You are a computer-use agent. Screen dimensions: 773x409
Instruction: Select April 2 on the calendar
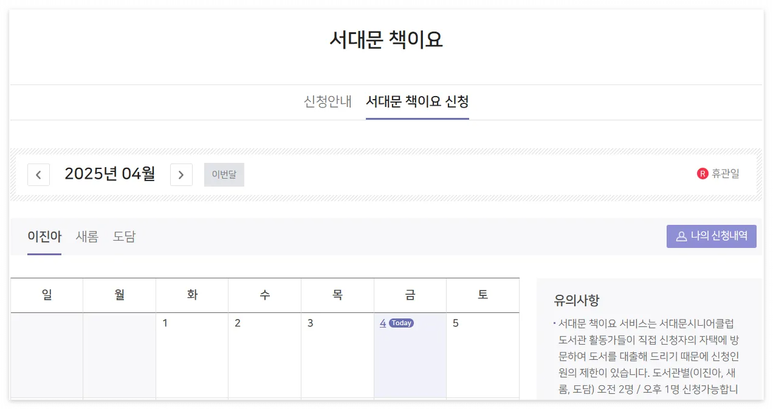238,323
